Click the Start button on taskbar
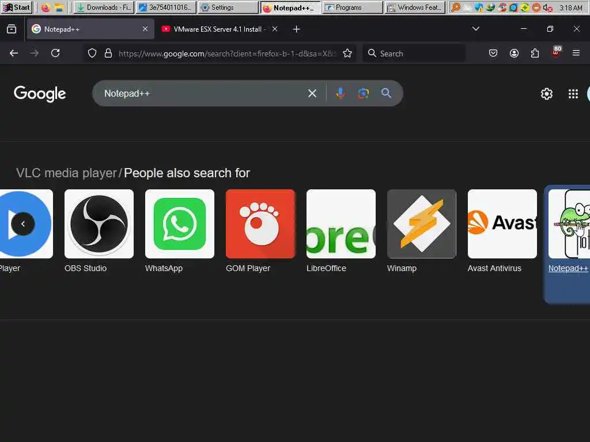 (x=17, y=7)
